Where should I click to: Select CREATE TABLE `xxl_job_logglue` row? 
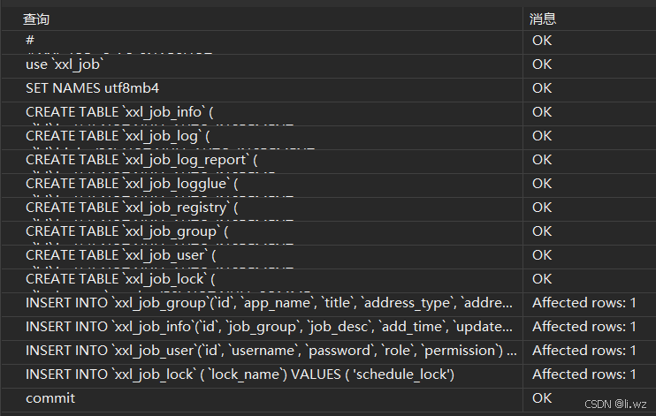pos(132,184)
